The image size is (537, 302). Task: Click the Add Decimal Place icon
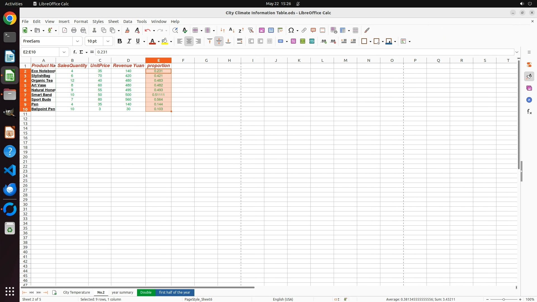324,41
